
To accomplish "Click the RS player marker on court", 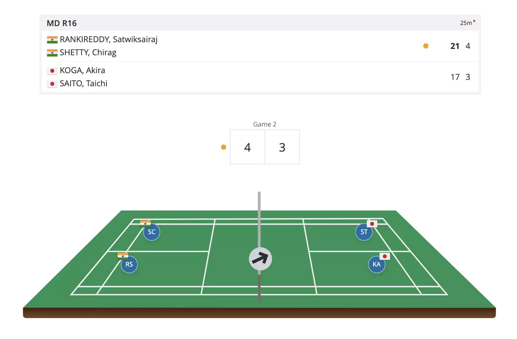I will 129,264.
